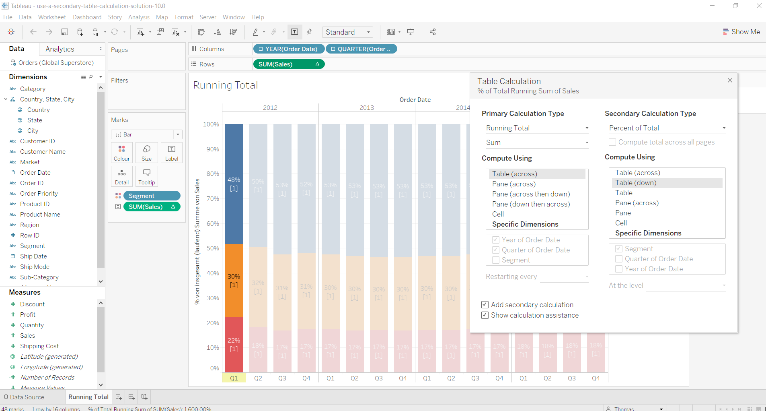Click the Show Me button
This screenshot has width=766, height=411.
click(x=741, y=32)
